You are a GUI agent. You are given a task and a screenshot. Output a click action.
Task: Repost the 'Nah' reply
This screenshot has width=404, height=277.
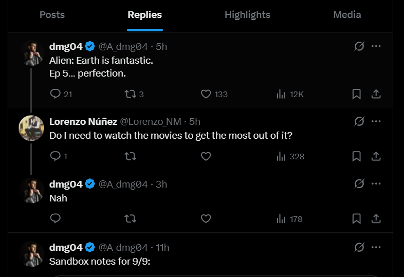[131, 219]
